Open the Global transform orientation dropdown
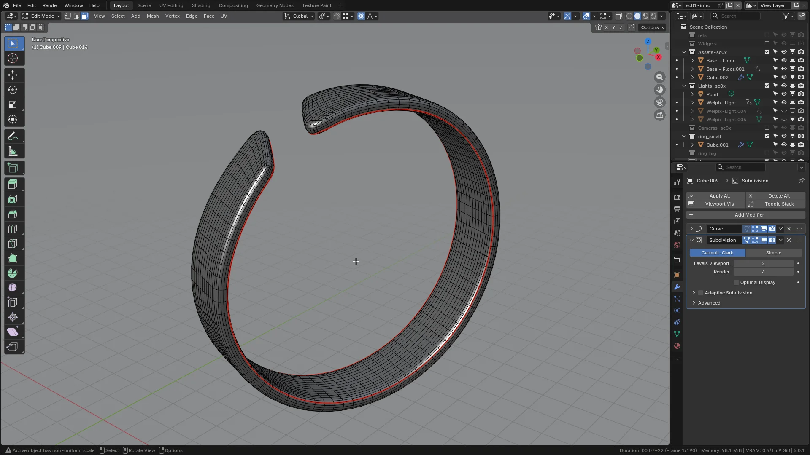 point(299,16)
